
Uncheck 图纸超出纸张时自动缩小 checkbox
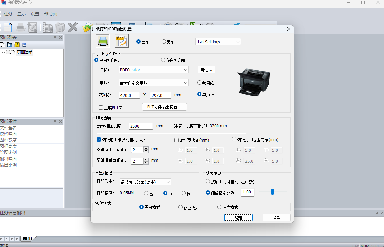[x=99, y=140]
